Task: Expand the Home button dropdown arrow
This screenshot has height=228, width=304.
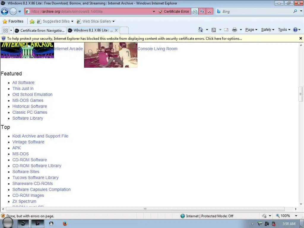Action: point(207,30)
